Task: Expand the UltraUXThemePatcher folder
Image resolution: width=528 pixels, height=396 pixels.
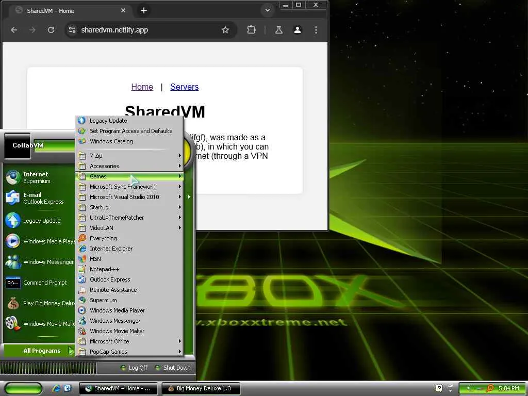Action: click(129, 218)
